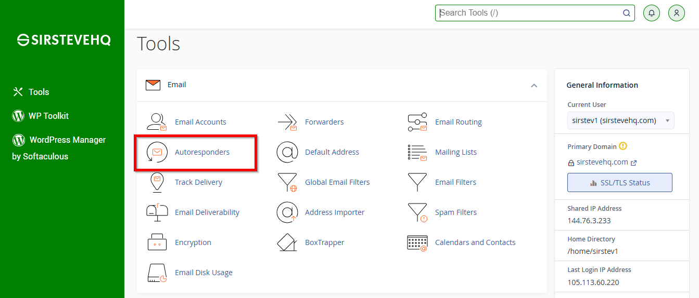Click the Tools page heading
This screenshot has height=298, width=699.
pos(159,44)
